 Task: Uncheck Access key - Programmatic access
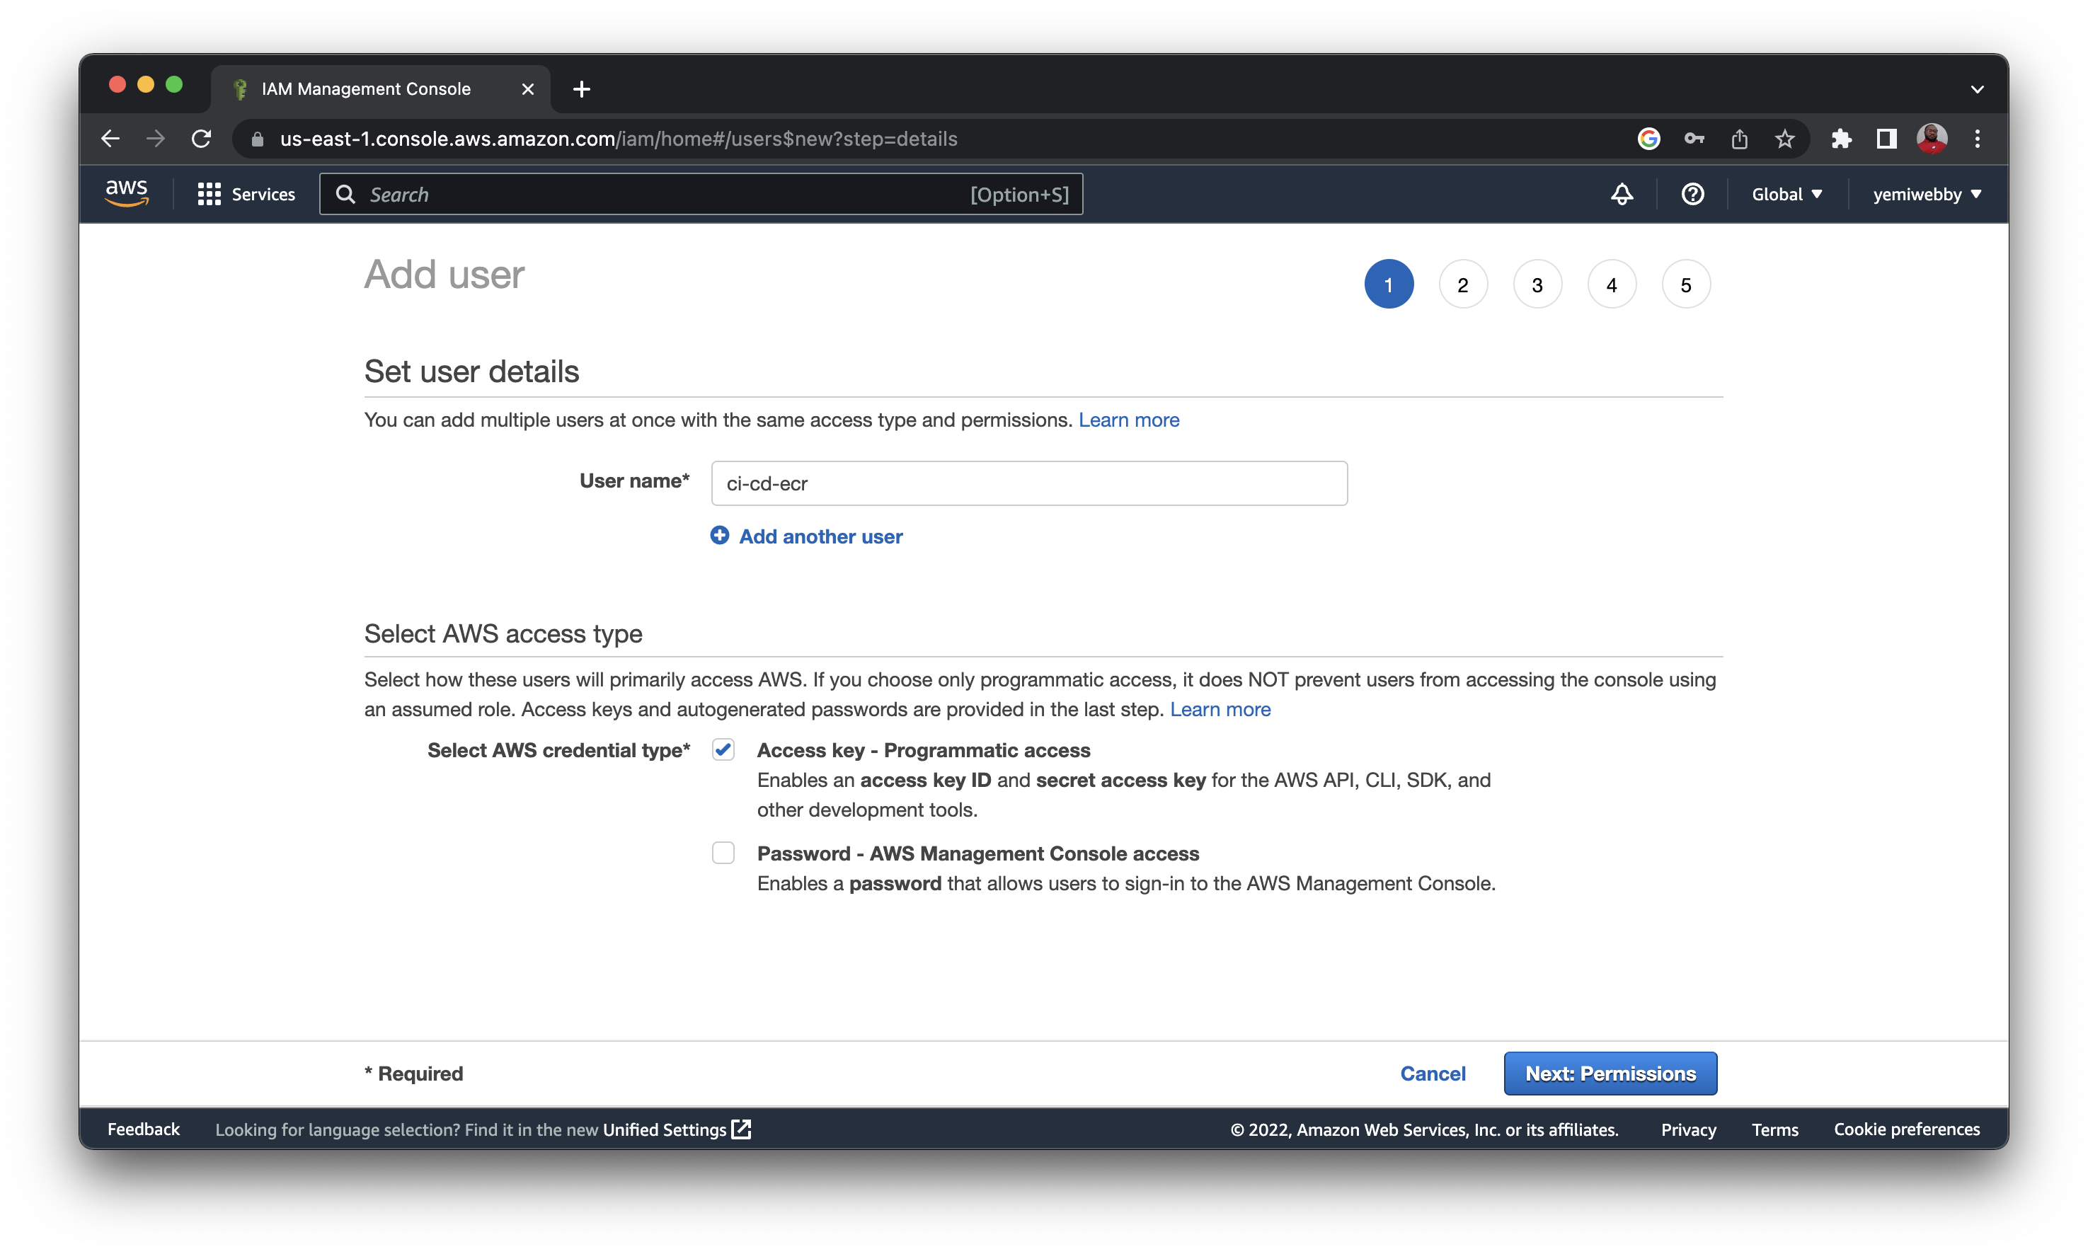[x=723, y=749]
